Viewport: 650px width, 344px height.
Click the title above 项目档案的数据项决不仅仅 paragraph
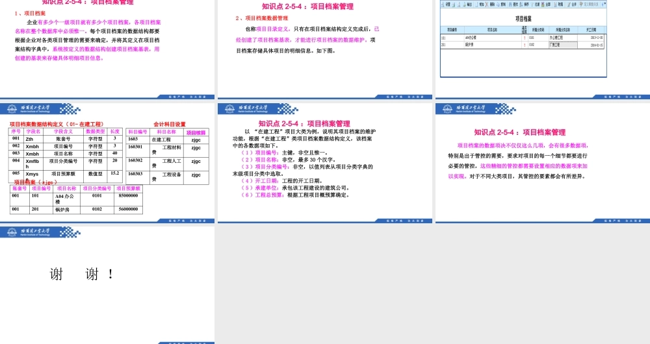(x=520, y=132)
